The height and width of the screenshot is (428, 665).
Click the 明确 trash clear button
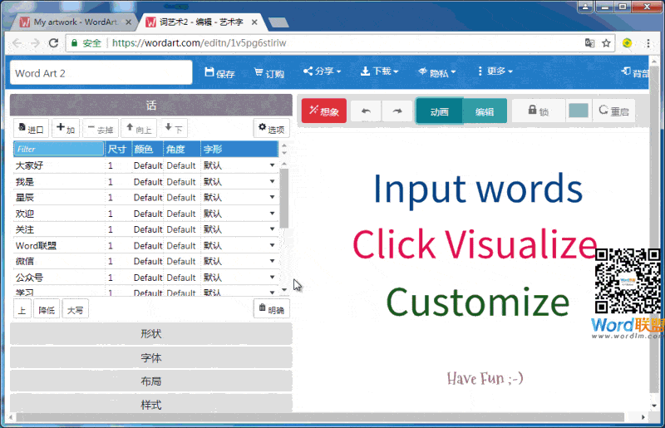point(271,309)
